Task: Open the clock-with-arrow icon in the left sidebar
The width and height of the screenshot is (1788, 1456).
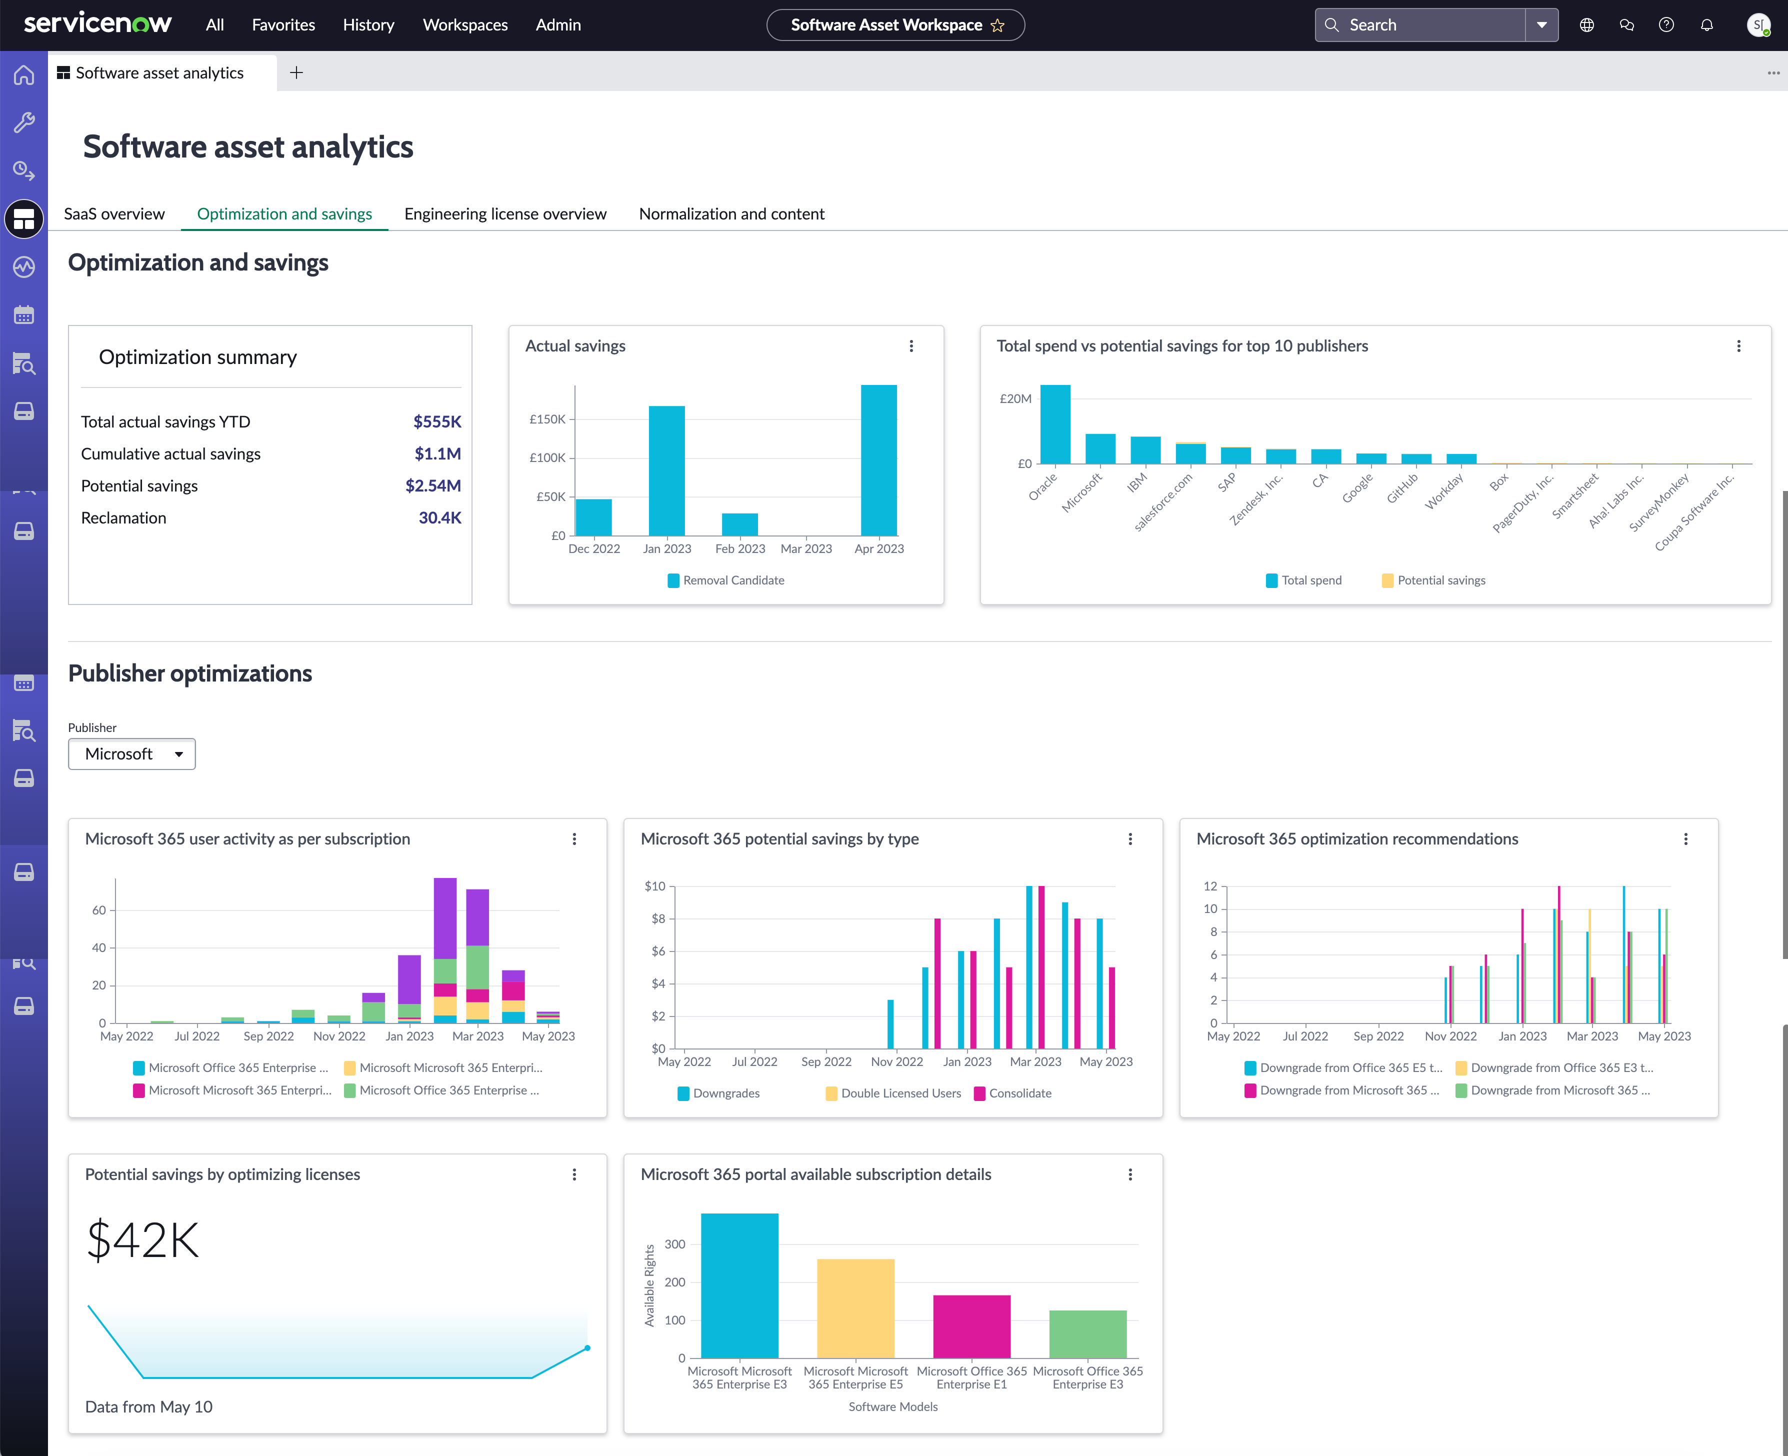Action: (23, 171)
